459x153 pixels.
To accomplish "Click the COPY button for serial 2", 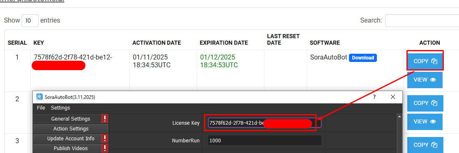I will pyautogui.click(x=425, y=103).
